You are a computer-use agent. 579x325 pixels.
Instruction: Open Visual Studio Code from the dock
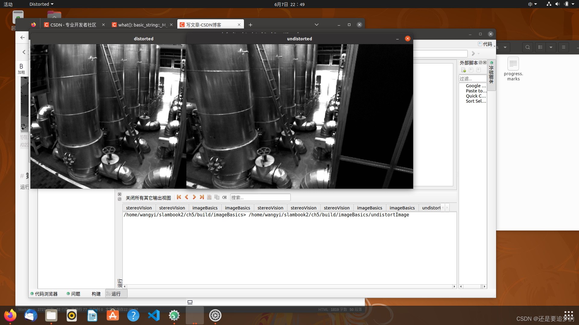click(154, 315)
